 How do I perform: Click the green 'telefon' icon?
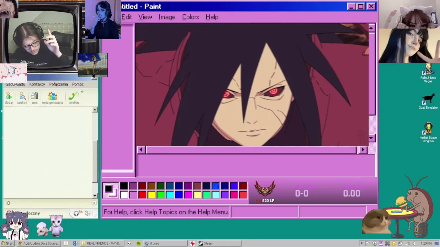tap(74, 98)
